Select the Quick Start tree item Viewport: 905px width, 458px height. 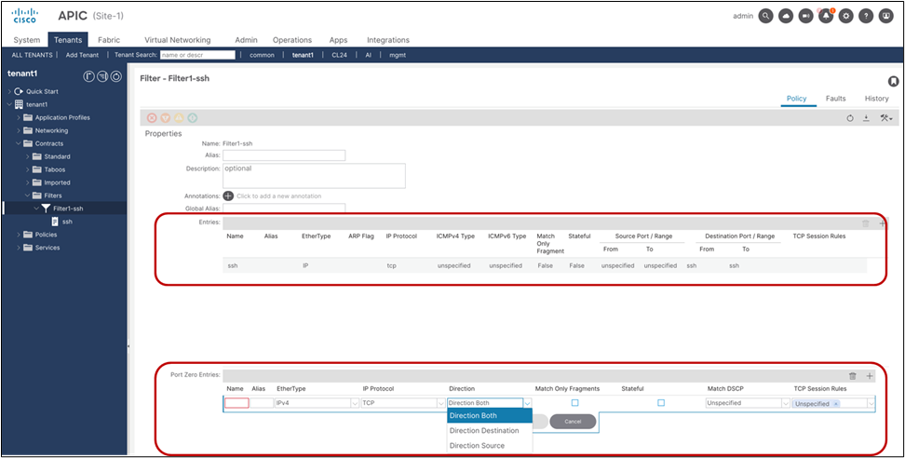coord(42,91)
